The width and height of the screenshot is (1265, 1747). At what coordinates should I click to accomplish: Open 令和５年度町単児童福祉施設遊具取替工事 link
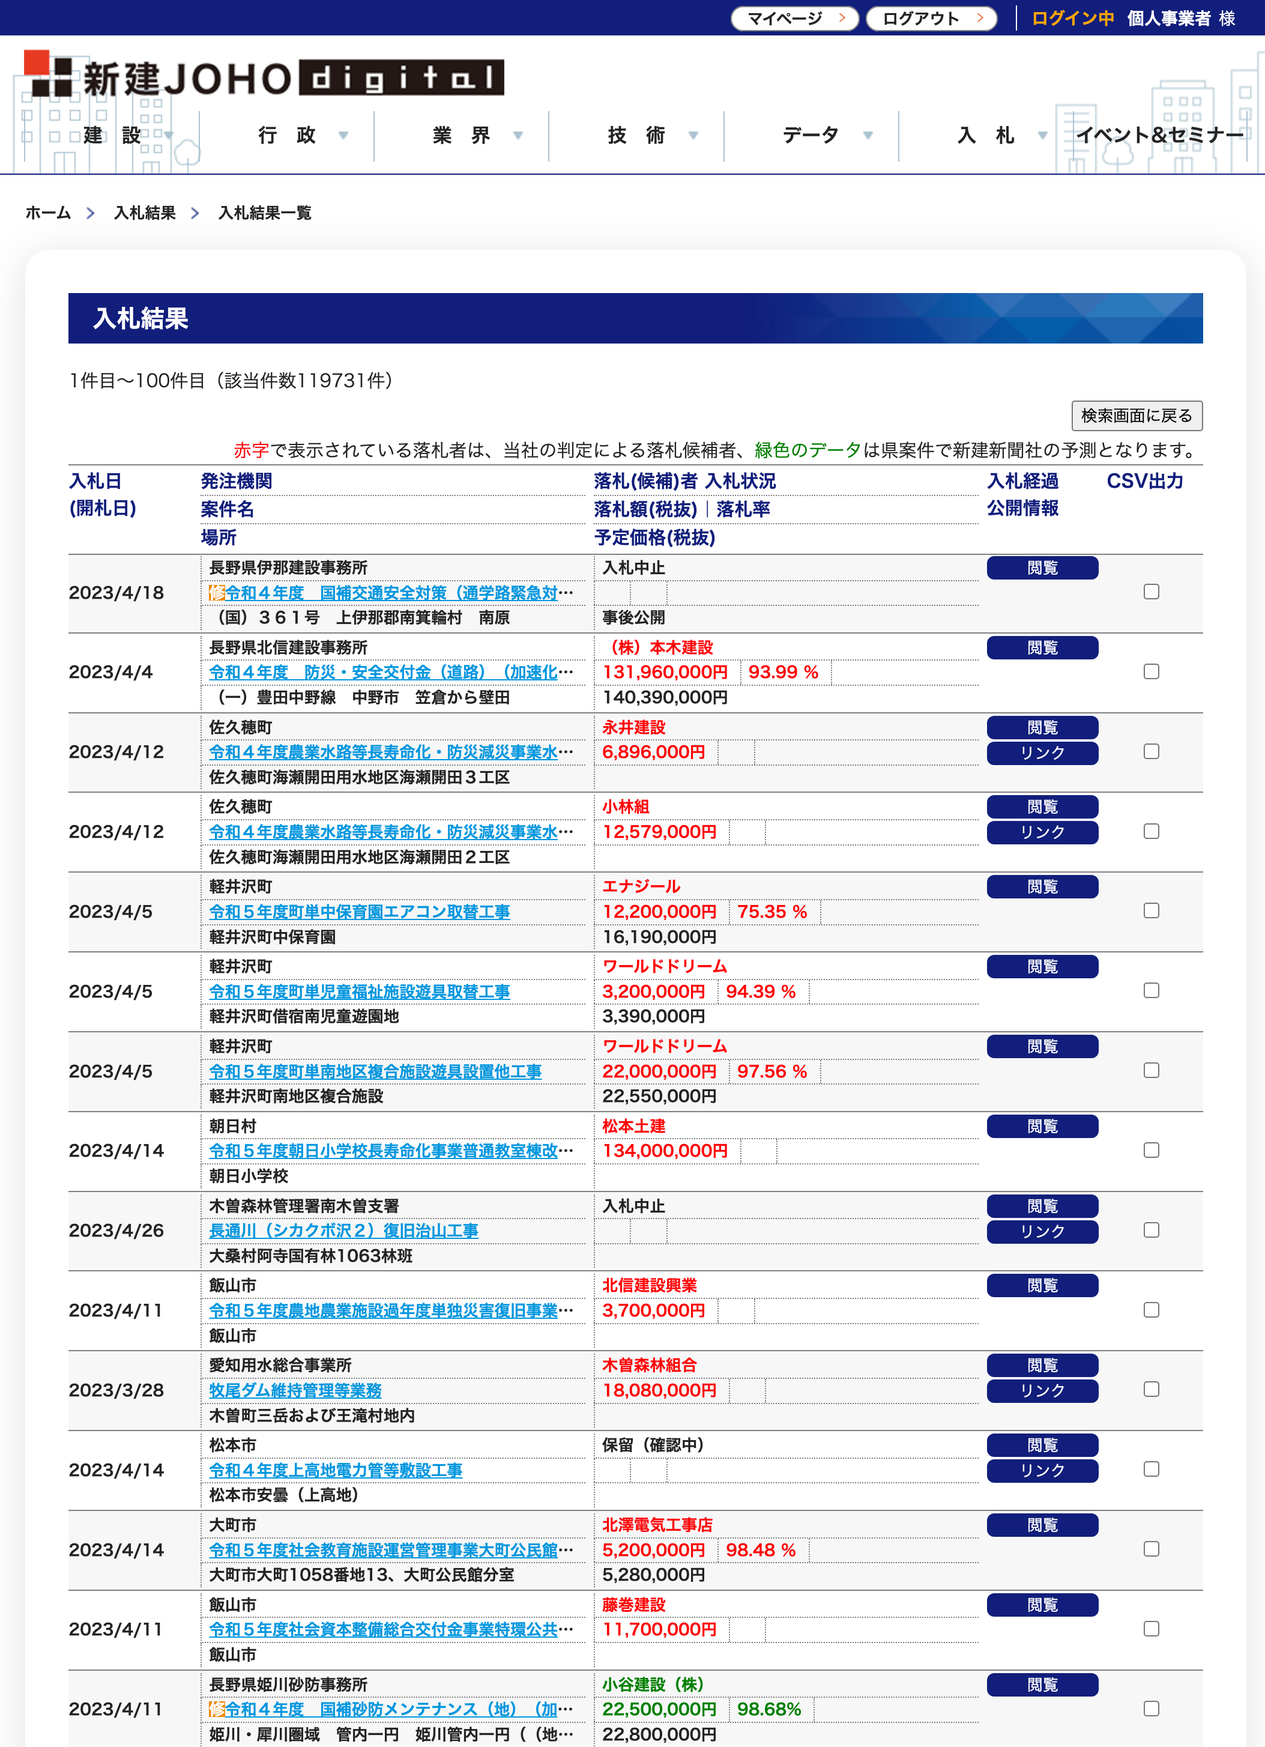360,992
